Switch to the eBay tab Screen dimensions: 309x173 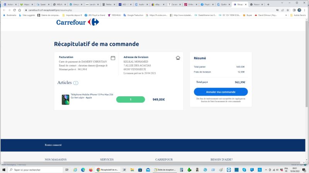click(x=158, y=4)
